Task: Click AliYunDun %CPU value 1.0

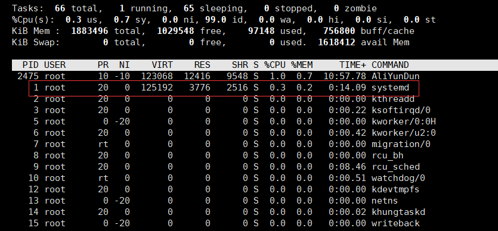Action: [277, 76]
